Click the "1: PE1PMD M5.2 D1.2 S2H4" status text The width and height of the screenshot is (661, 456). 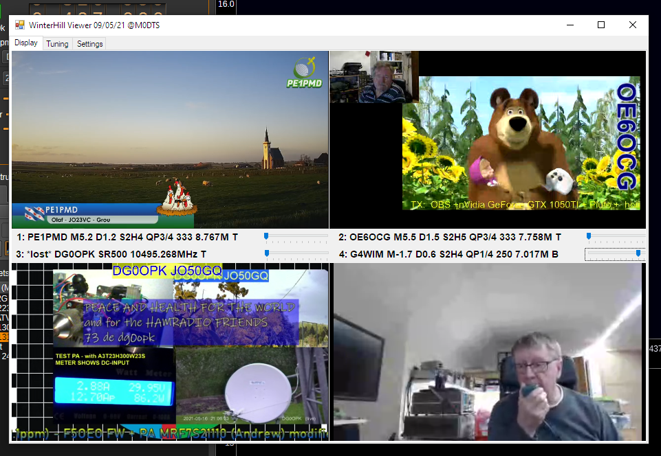click(x=127, y=238)
